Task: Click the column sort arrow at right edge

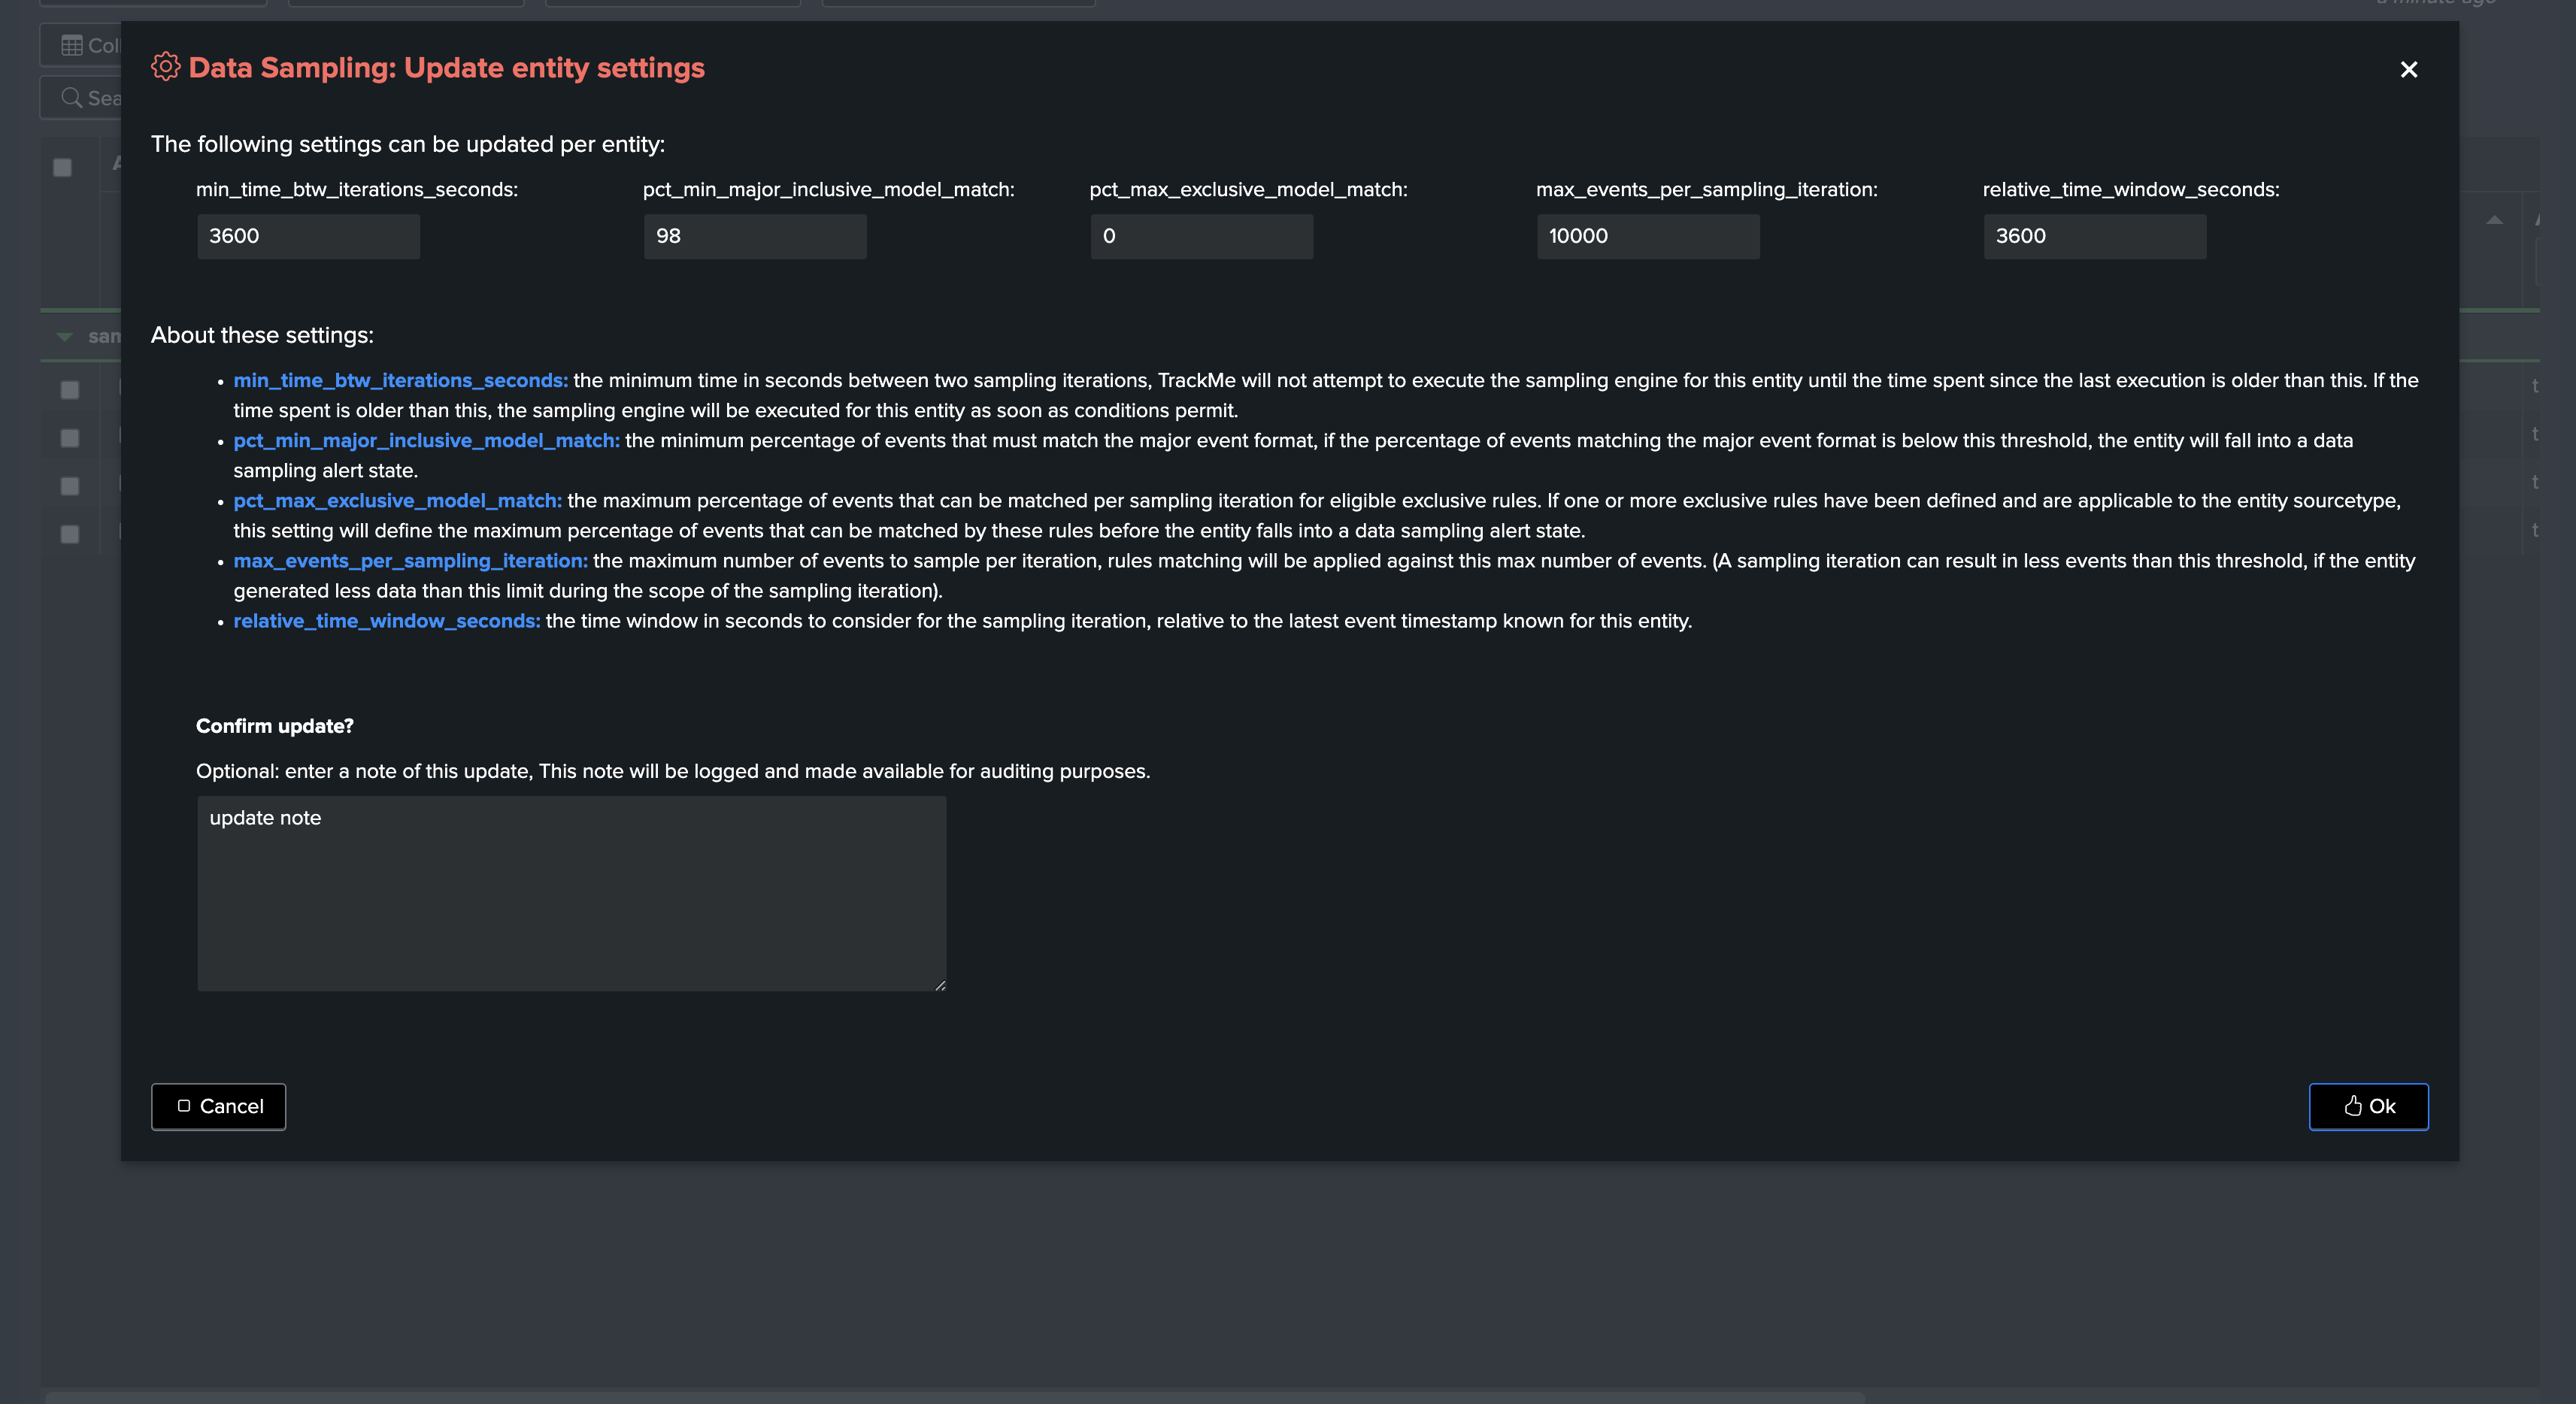Action: point(2494,219)
